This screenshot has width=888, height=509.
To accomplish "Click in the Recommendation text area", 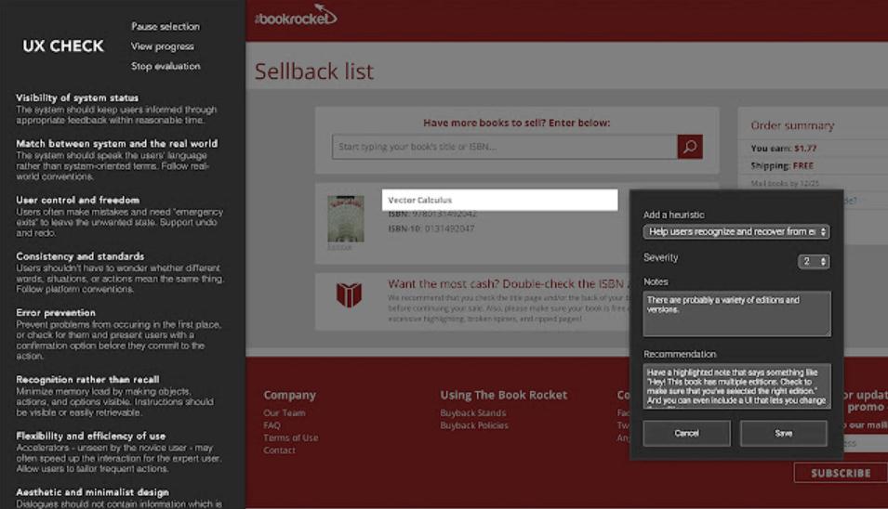I will pos(736,386).
